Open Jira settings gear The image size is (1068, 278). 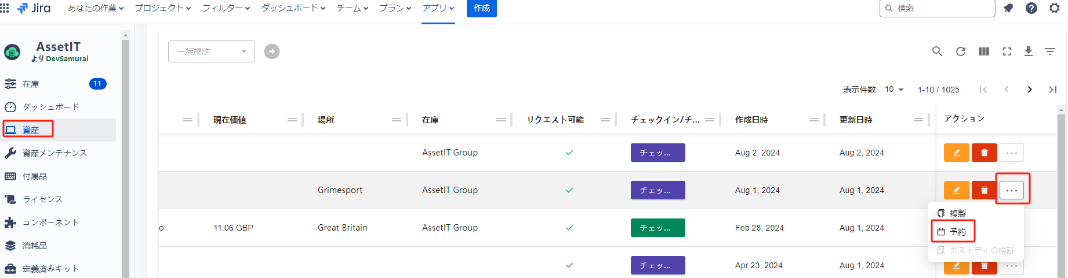pos(1055,8)
